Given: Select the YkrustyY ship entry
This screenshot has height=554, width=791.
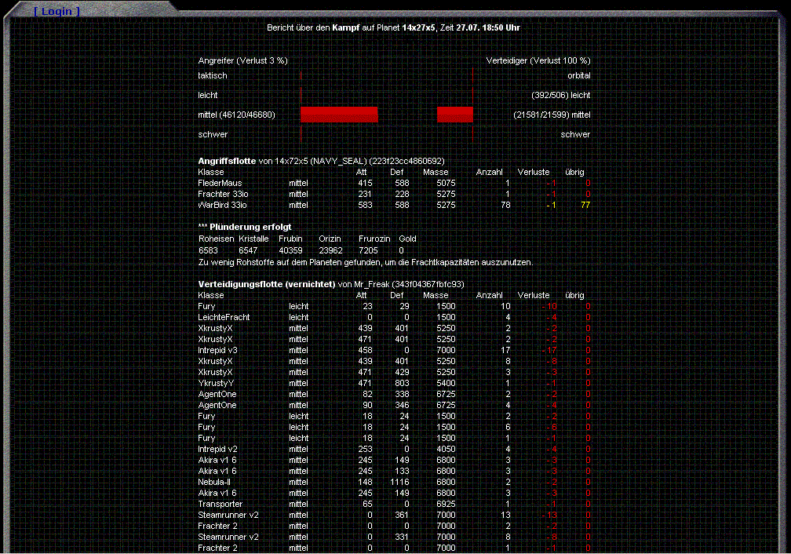Looking at the screenshot, I should (x=215, y=383).
